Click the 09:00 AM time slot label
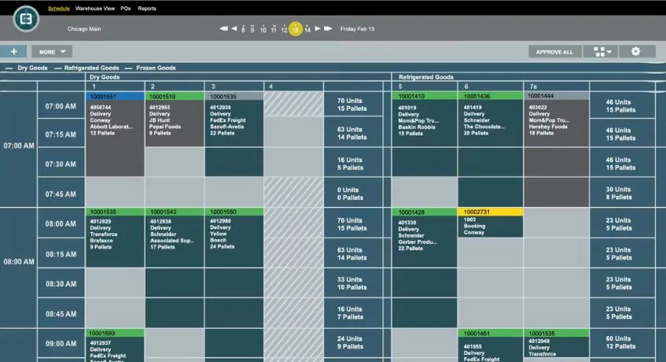 point(61,343)
